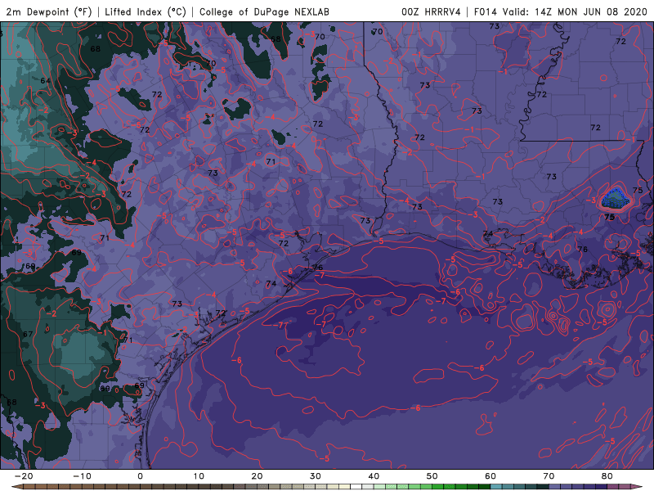This screenshot has width=654, height=491.
Task: Click the 'College of DuPage NEXLAB' label
Action: point(264,12)
